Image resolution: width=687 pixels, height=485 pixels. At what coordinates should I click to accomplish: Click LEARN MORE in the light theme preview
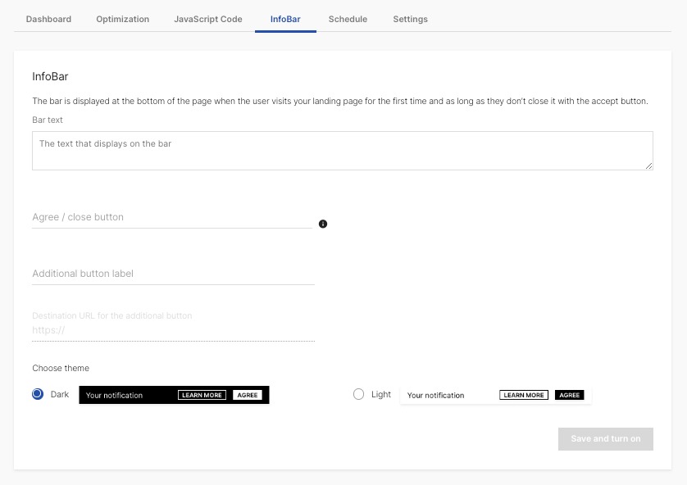coord(524,394)
